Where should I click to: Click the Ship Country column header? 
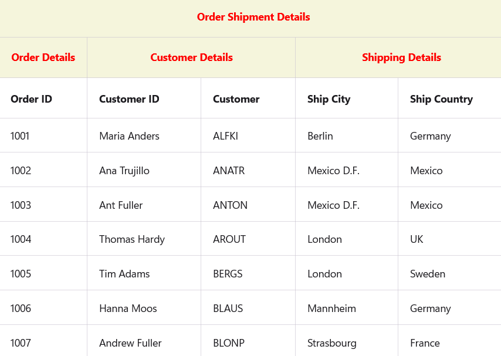point(441,99)
